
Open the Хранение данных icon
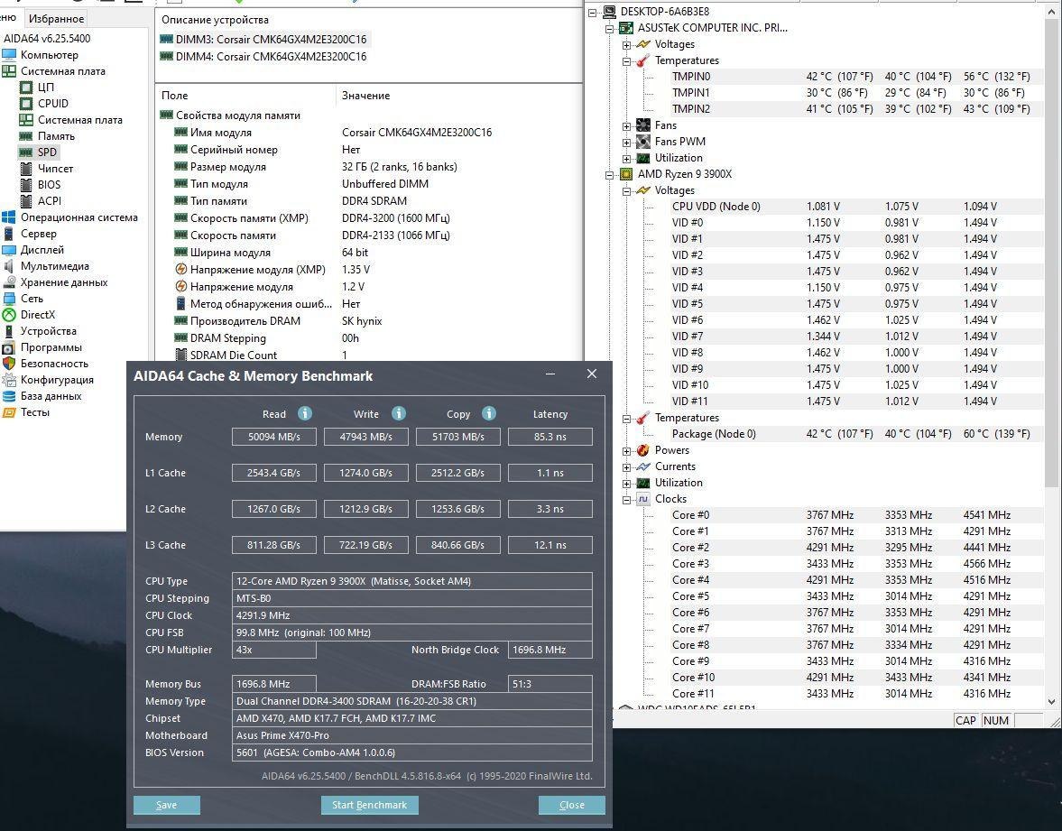[x=9, y=282]
